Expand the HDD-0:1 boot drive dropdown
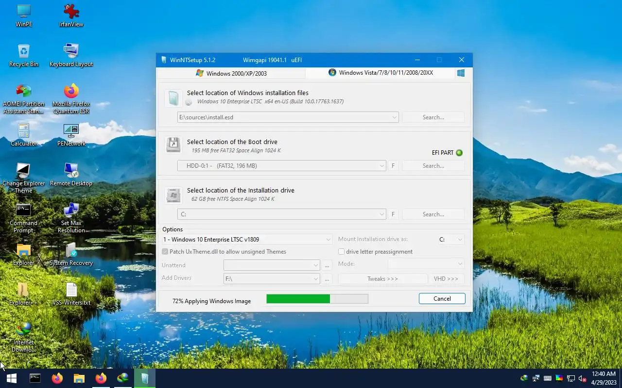Image resolution: width=622 pixels, height=388 pixels. 381,166
